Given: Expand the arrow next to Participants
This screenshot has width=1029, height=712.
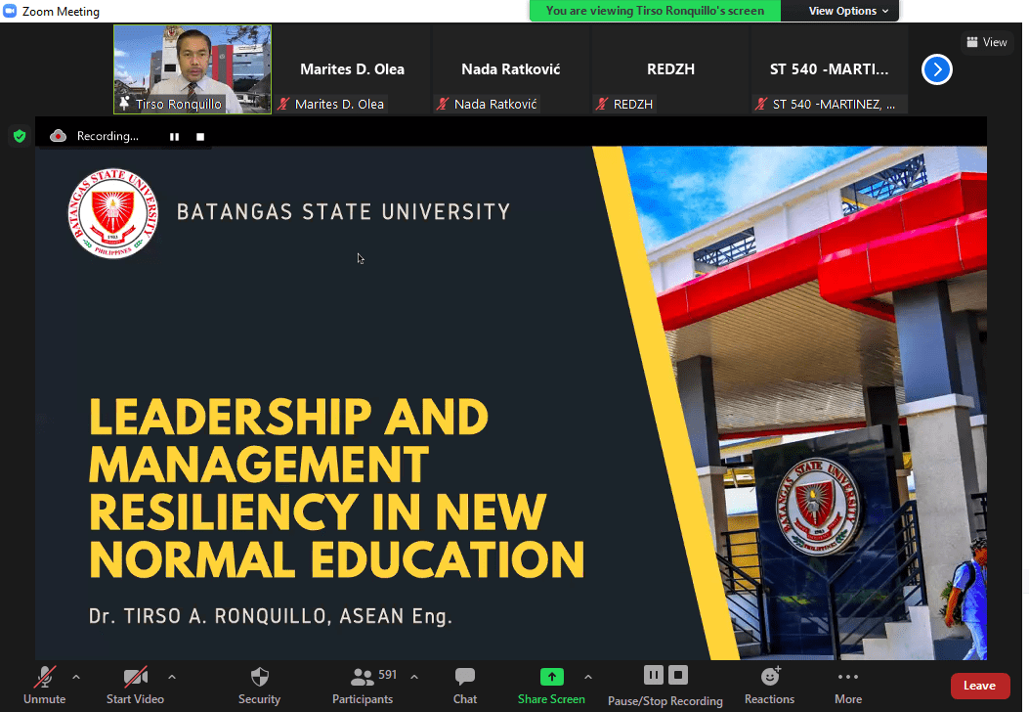Looking at the screenshot, I should pyautogui.click(x=414, y=677).
